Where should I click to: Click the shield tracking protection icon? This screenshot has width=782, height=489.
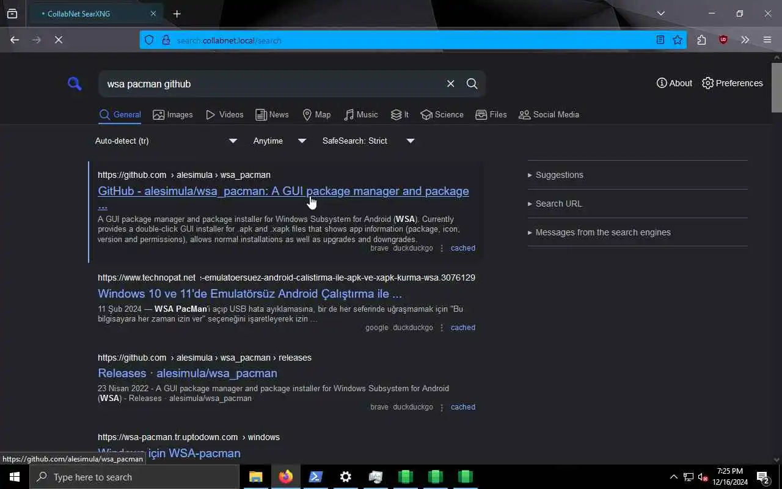[x=149, y=40]
